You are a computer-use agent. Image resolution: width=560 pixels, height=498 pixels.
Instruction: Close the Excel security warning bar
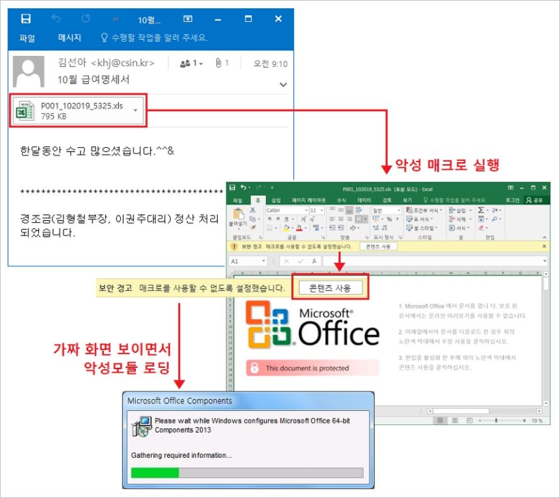click(544, 246)
